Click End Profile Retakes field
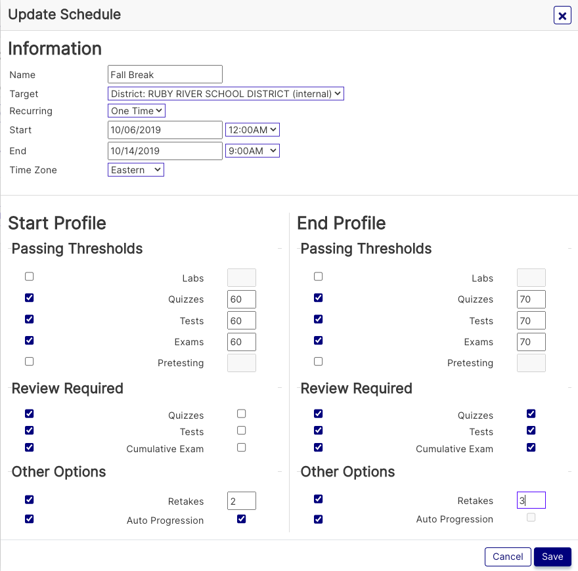This screenshot has height=571, width=578. pos(531,501)
